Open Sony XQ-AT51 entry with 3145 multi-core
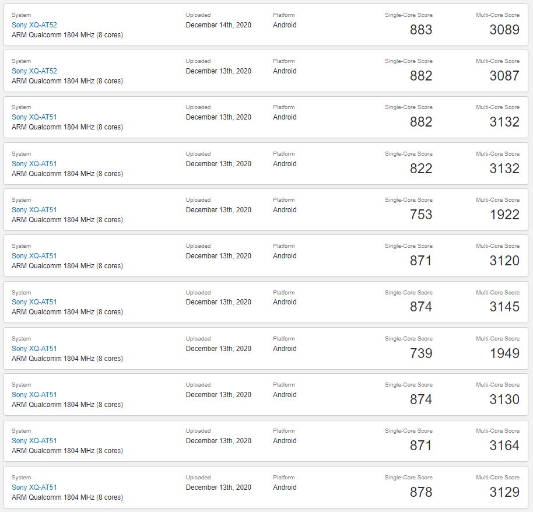 click(x=34, y=302)
